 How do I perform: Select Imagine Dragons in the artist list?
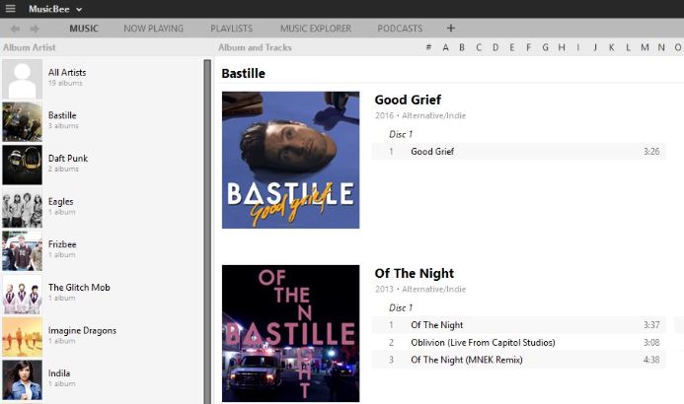[102, 337]
